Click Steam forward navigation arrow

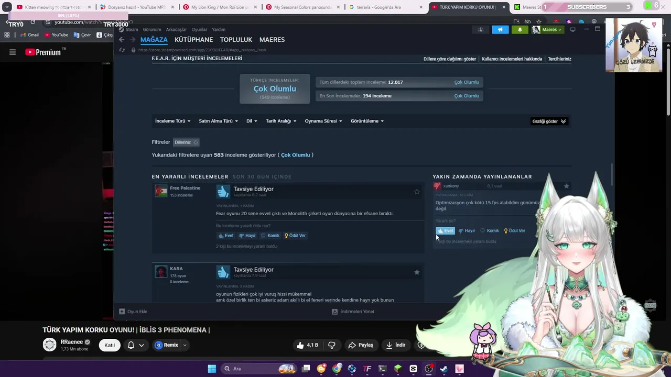coord(132,40)
